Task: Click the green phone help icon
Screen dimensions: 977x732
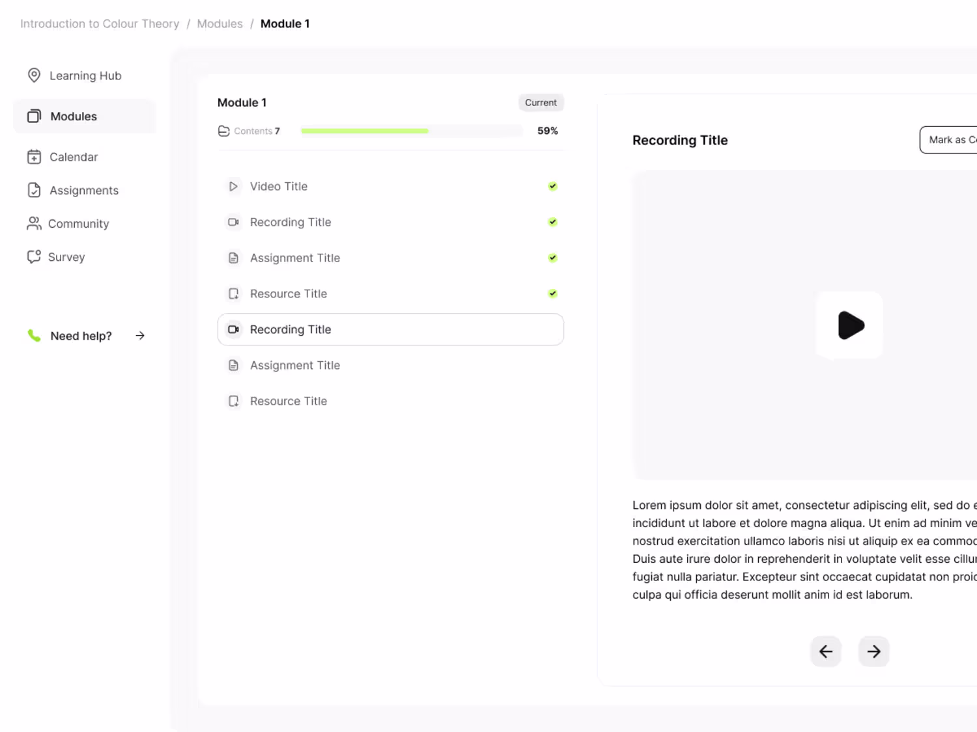Action: tap(34, 336)
